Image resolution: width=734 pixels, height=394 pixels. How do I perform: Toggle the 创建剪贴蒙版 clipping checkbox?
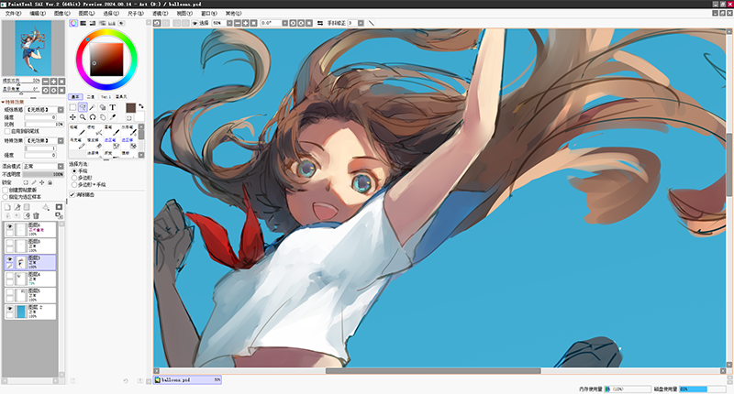tap(6, 191)
